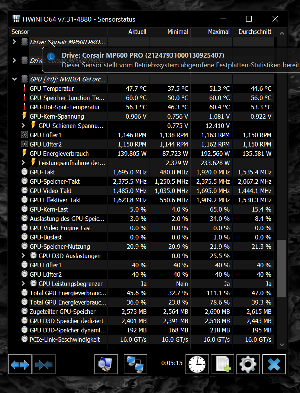The height and width of the screenshot is (393, 300).
Task: Click the clock reset timer icon
Action: click(x=197, y=364)
